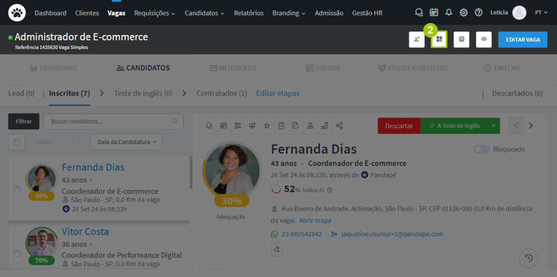This screenshot has height=277, width=557.
Task: Open Relatórios in the top menu
Action: [x=248, y=13]
